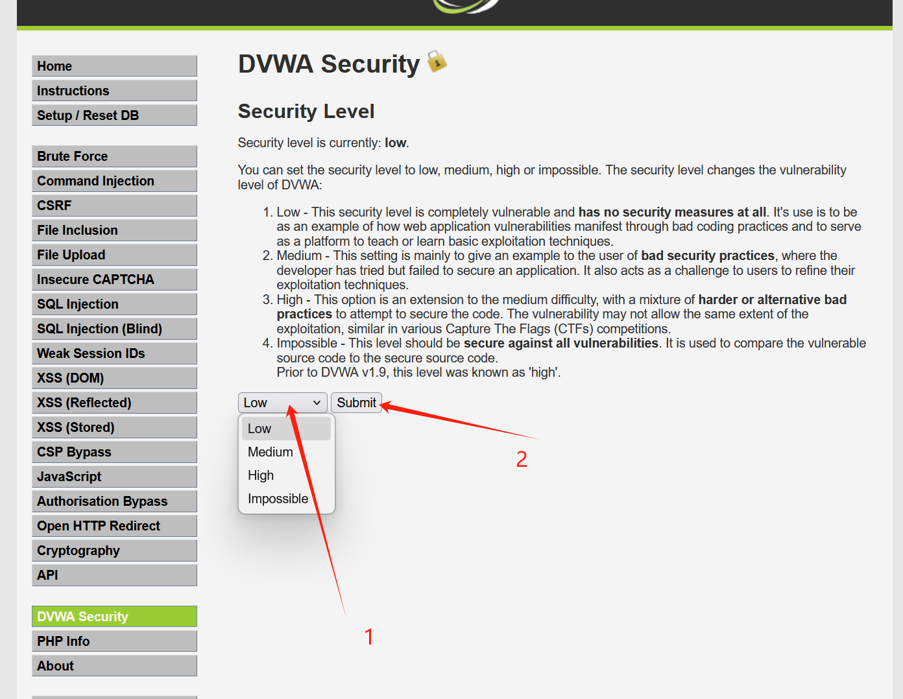Click the padlock icon beside DVWA Security
Viewport: 903px width, 699px height.
(437, 62)
